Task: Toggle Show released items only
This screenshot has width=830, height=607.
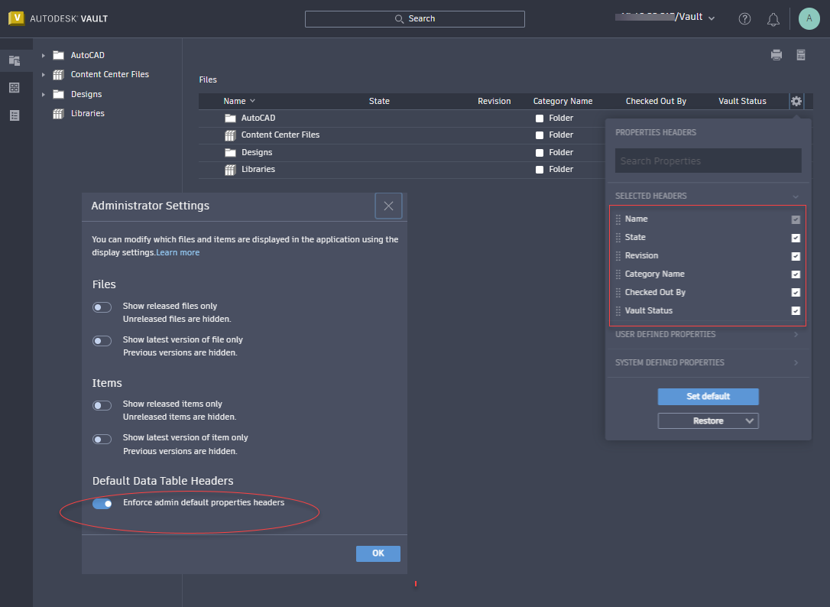Action: click(x=102, y=406)
